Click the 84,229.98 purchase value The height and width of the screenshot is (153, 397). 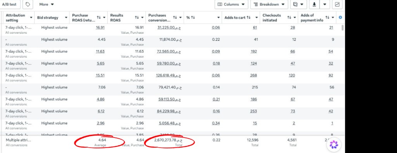pos(169,111)
